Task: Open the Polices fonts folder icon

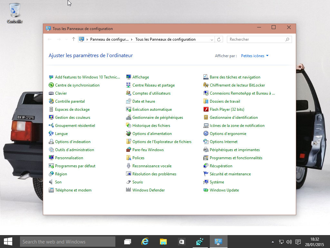Action: click(x=129, y=158)
